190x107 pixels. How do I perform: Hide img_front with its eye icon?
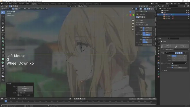point(188,16)
